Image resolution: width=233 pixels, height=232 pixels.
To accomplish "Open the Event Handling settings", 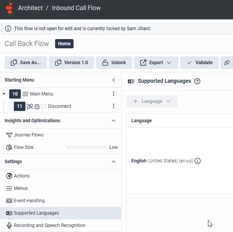I will (29, 201).
